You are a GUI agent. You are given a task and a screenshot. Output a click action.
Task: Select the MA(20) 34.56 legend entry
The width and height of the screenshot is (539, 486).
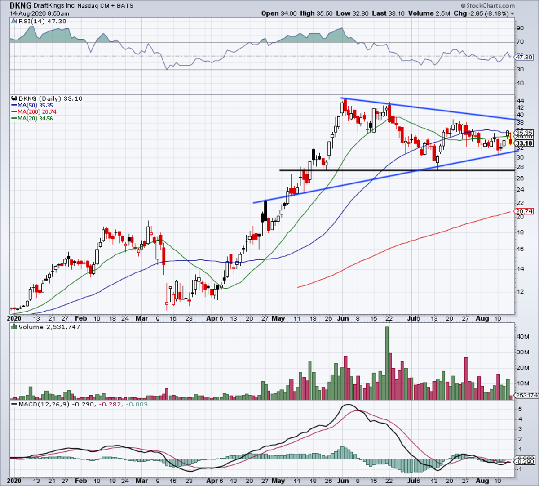32,119
